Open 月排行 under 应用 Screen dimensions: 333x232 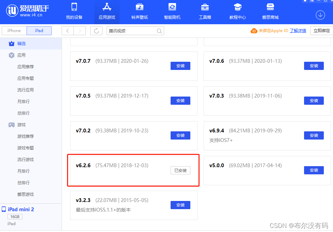[23, 102]
